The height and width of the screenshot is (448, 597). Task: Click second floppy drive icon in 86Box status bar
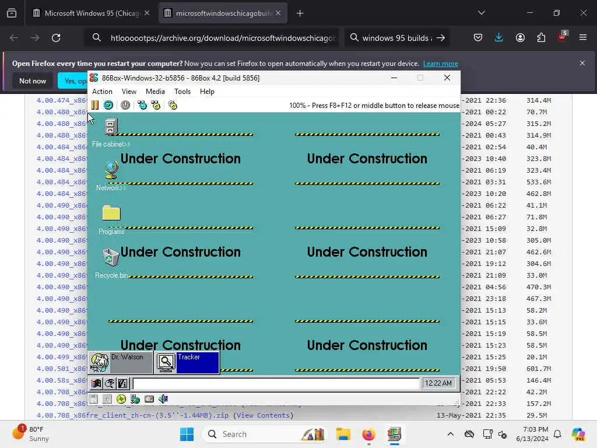107,399
